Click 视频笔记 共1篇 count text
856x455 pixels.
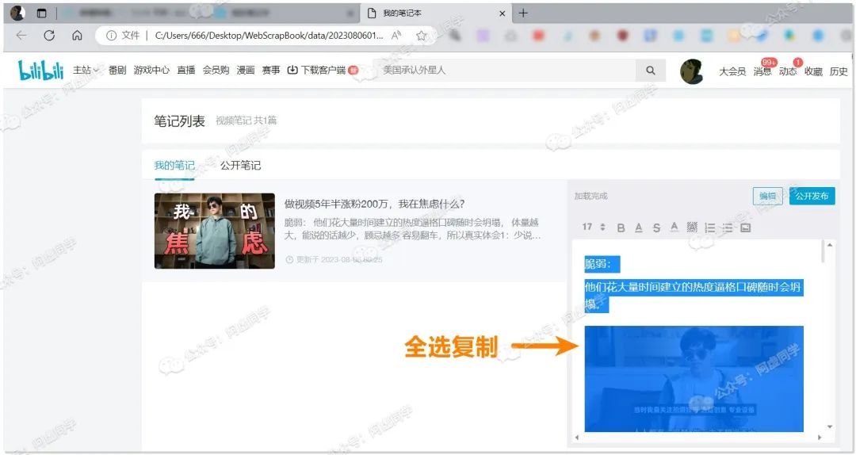tap(246, 120)
